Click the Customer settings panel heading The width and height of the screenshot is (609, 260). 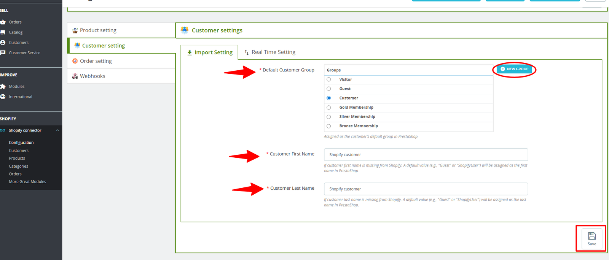click(217, 30)
